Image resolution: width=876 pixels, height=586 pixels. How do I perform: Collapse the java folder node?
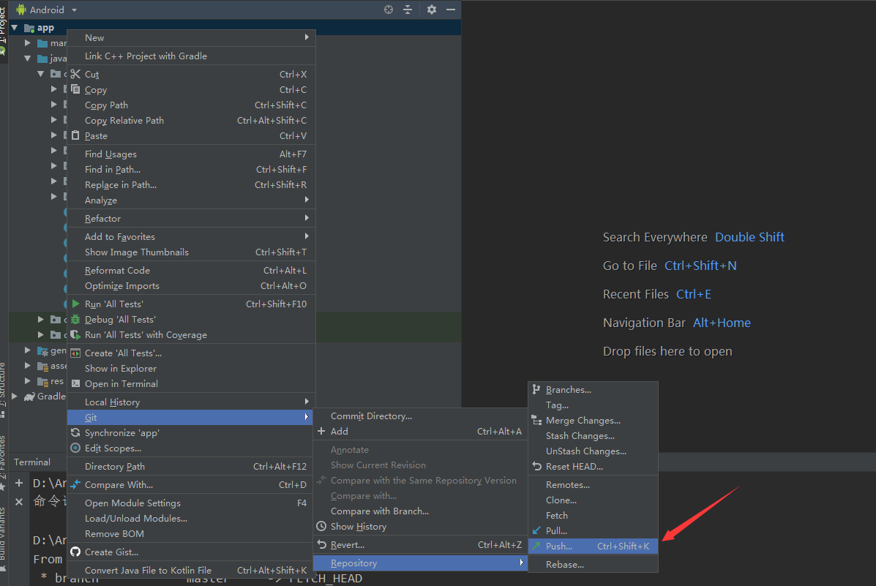click(28, 58)
